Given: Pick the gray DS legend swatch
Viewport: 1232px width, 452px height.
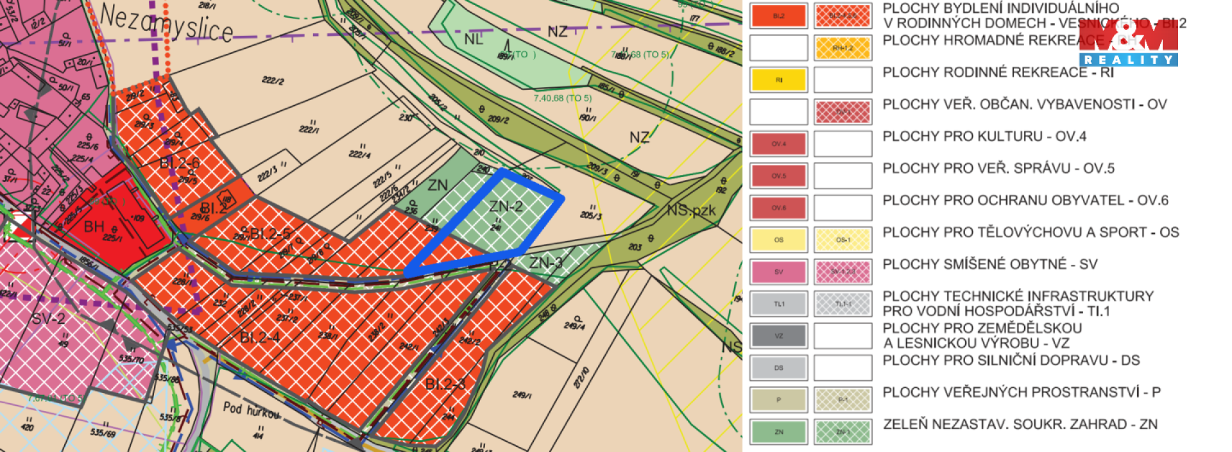Looking at the screenshot, I should [778, 368].
